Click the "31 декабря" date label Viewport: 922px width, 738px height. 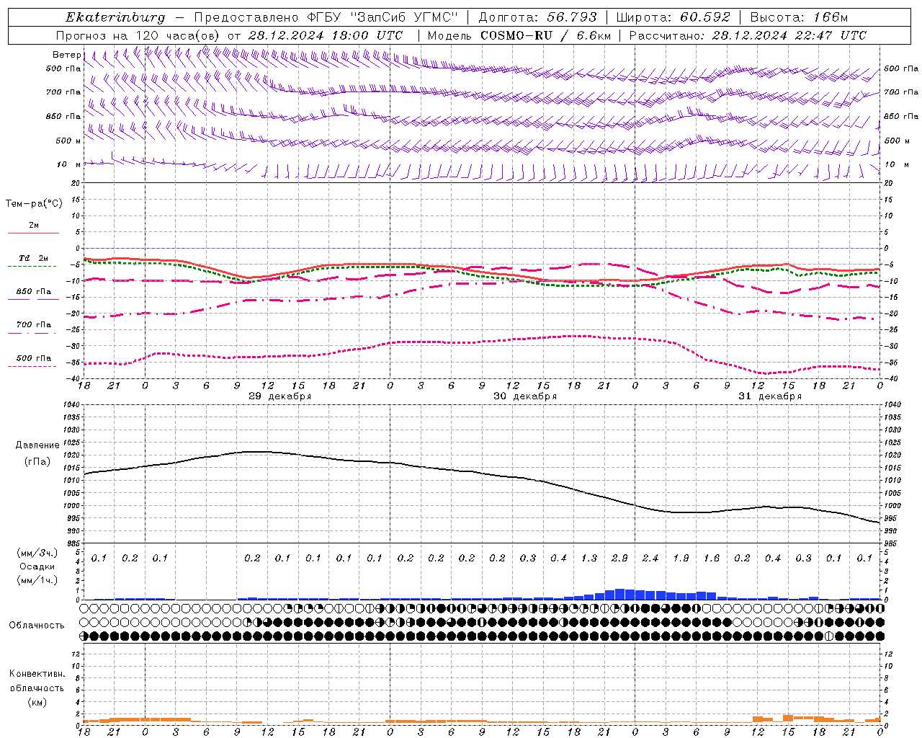769,396
